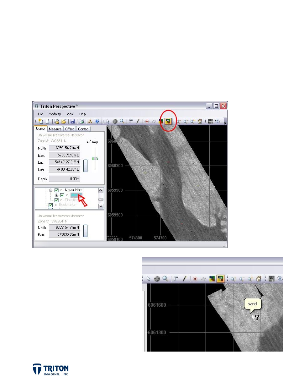Screen dimensions: 299x388
Task: Open the View menu
Action: (70, 114)
